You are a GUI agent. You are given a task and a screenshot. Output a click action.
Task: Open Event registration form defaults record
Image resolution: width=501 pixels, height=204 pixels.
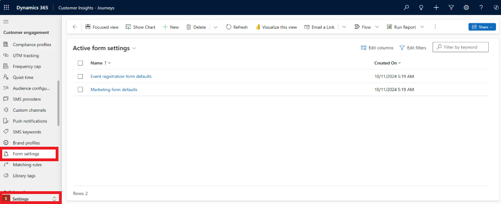click(121, 76)
